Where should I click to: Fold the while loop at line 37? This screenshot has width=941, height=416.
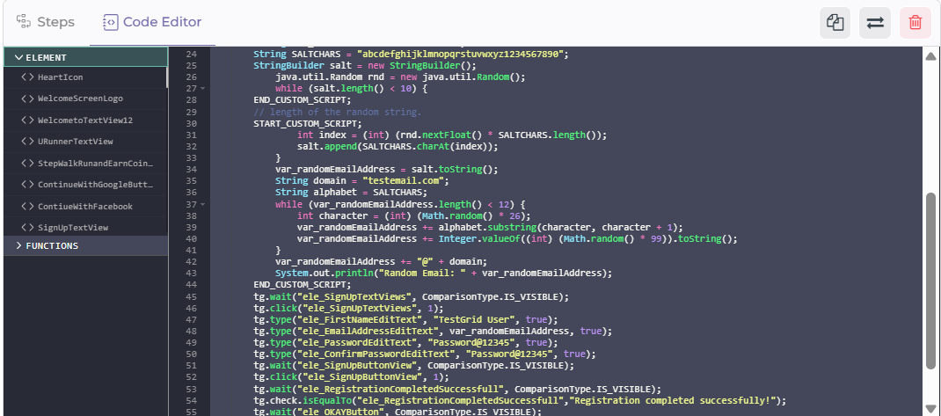coord(202,204)
